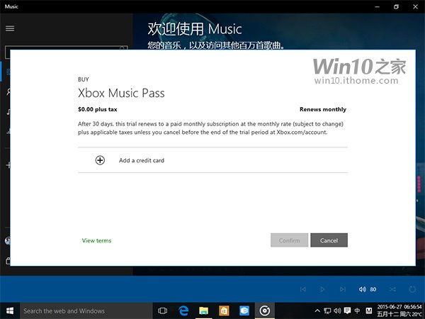This screenshot has width=425, height=319.
Task: Open the Store app from taskbar
Action: (224, 311)
